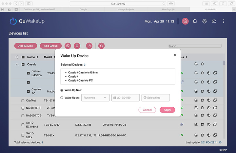Click the Apply button
Image resolution: width=236 pixels, height=153 pixels.
pyautogui.click(x=167, y=110)
